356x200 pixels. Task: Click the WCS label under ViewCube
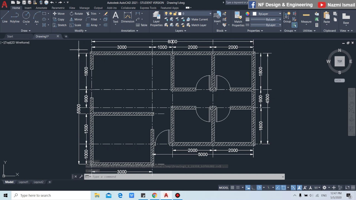coord(339,81)
